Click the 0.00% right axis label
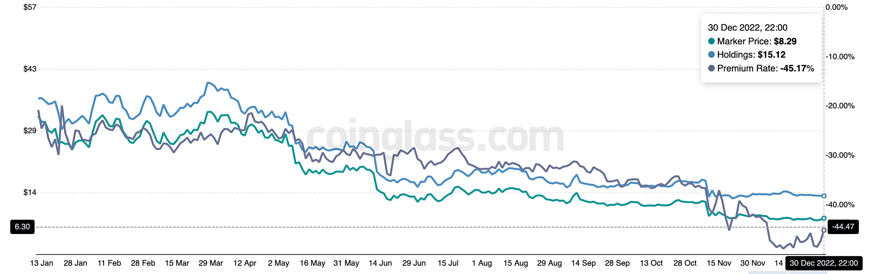Screen dimensions: 875x274 click(x=837, y=7)
